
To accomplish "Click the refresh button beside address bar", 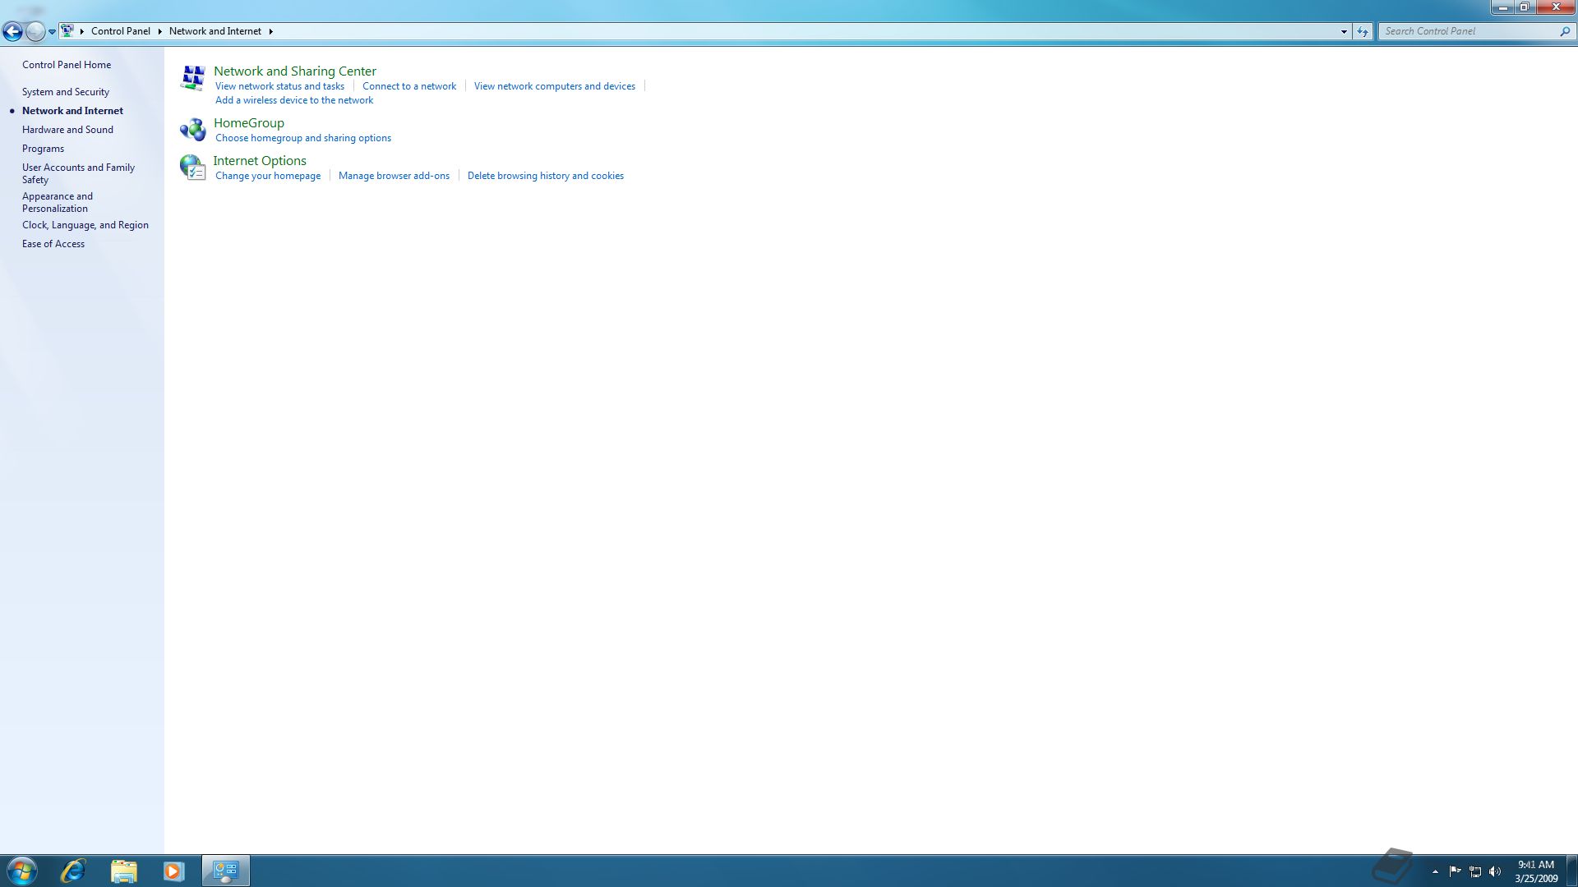I will 1363,31.
